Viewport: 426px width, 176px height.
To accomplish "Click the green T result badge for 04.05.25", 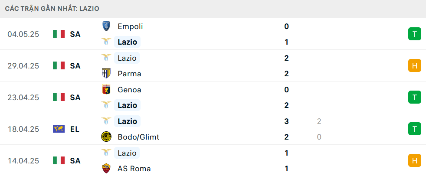I will (414, 34).
